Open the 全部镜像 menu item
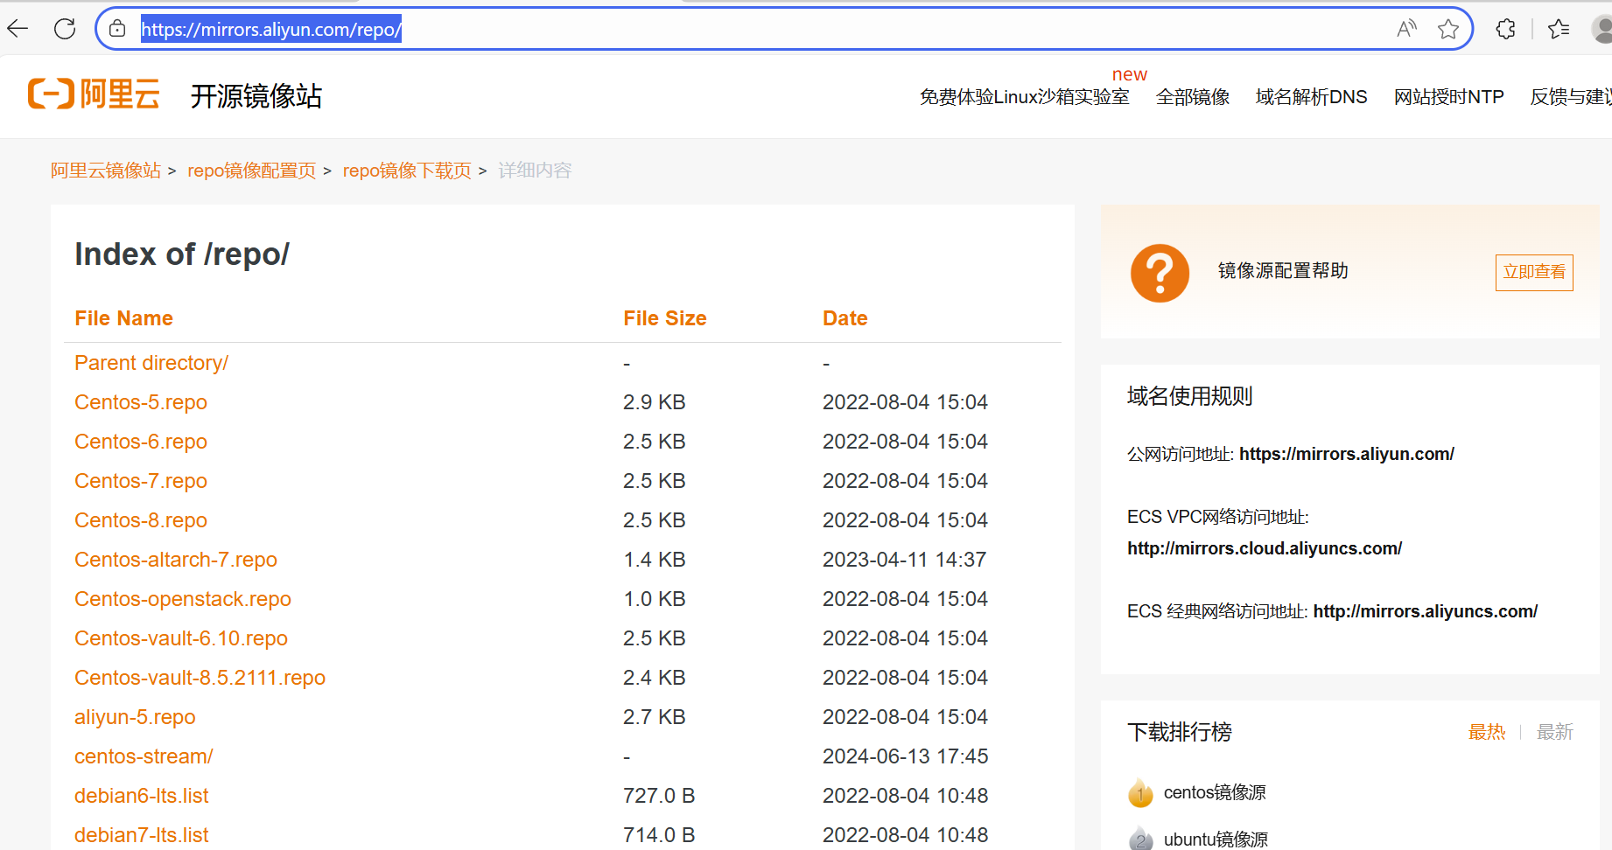Image resolution: width=1612 pixels, height=850 pixels. [1193, 97]
